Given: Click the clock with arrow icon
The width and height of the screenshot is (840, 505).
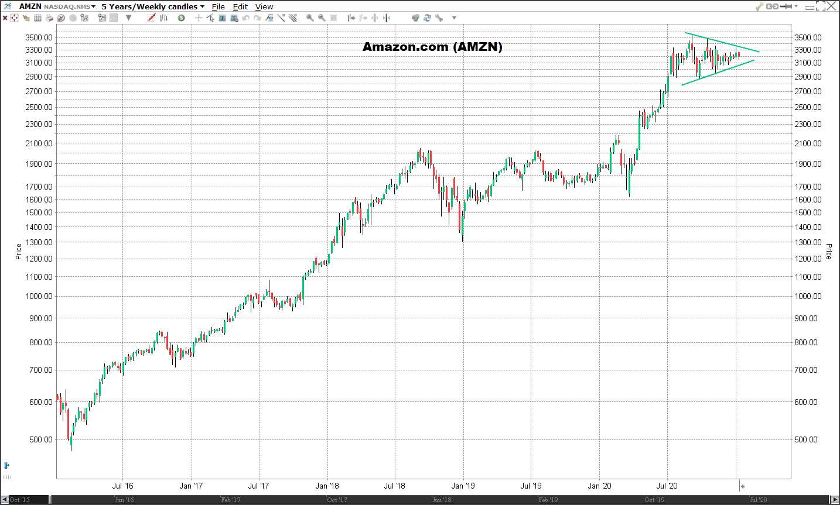Looking at the screenshot, I should coord(61,18).
